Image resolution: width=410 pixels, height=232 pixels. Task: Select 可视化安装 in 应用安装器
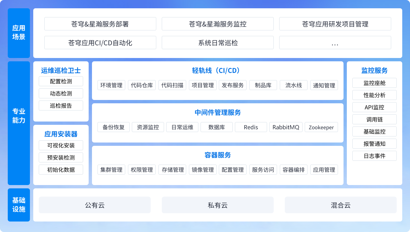click(x=61, y=146)
